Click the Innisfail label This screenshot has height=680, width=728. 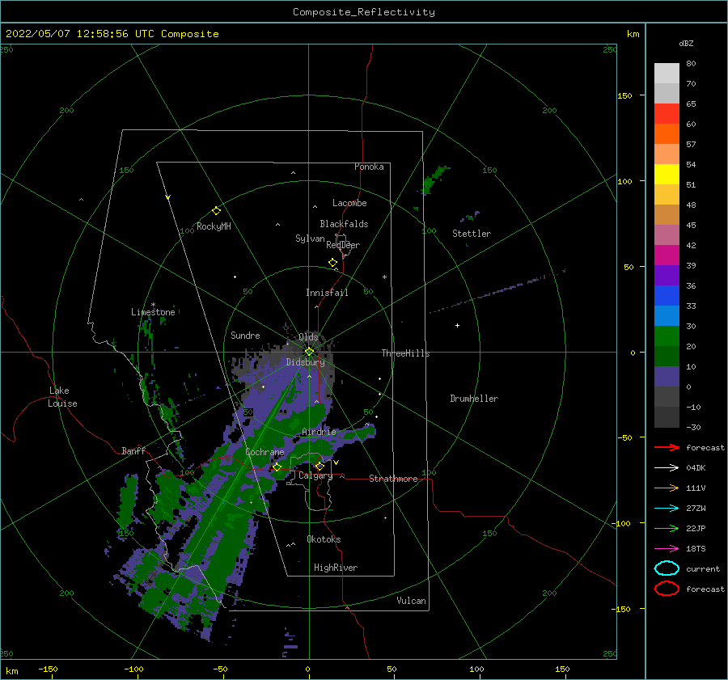tap(327, 293)
